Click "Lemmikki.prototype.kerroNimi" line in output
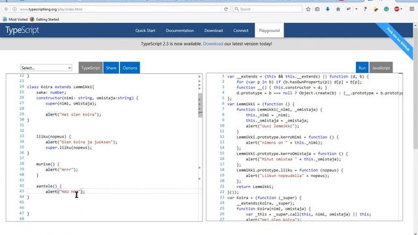The width and height of the screenshot is (418, 235). pos(287,137)
